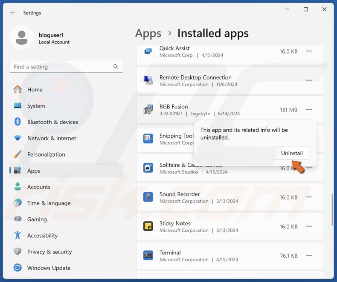Click the 76.1 KB size value
The height and width of the screenshot is (282, 337).
pos(288,256)
